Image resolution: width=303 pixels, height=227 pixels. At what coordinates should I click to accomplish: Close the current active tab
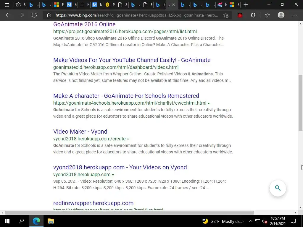coord(173,5)
